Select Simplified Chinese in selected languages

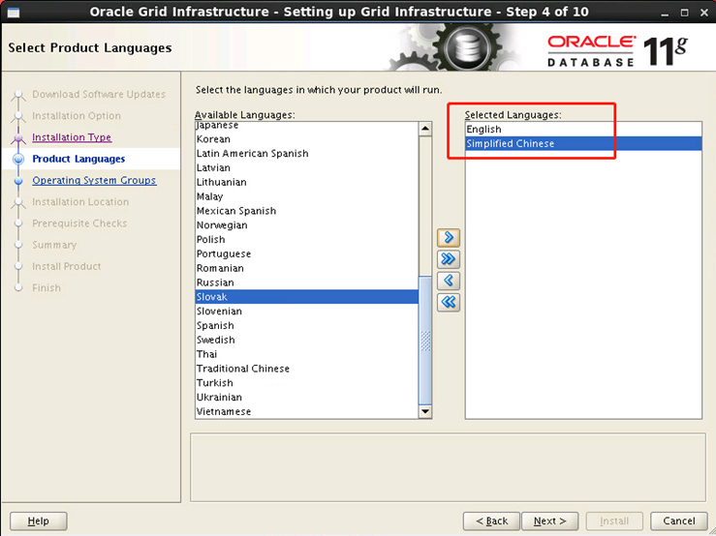pyautogui.click(x=583, y=144)
